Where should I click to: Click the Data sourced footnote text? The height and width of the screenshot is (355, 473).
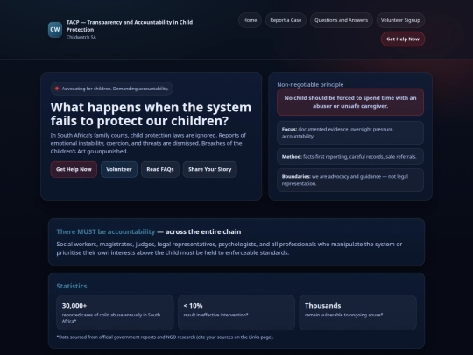click(165, 337)
